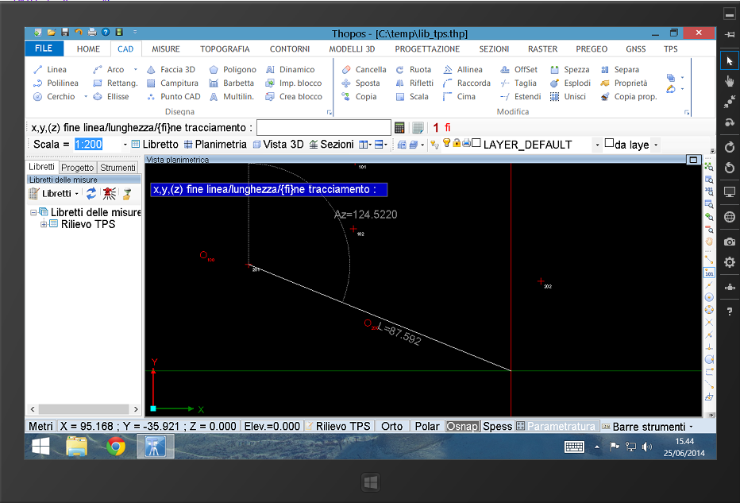Screen dimensions: 740x503
Task: Select the Sposta move tool
Action: coord(360,83)
